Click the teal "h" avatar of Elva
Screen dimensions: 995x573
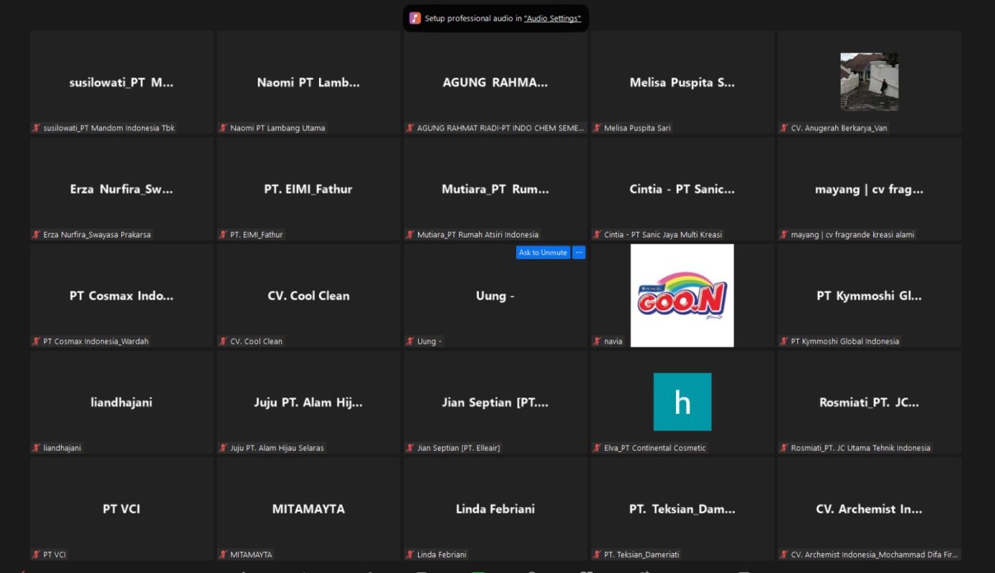pos(682,402)
